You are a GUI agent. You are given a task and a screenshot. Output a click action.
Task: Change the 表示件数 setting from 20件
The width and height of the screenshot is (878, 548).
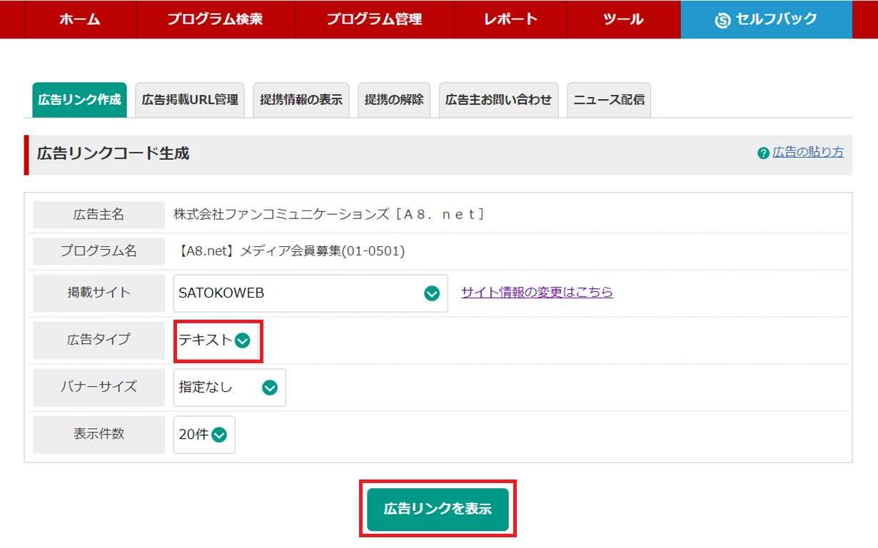click(203, 435)
